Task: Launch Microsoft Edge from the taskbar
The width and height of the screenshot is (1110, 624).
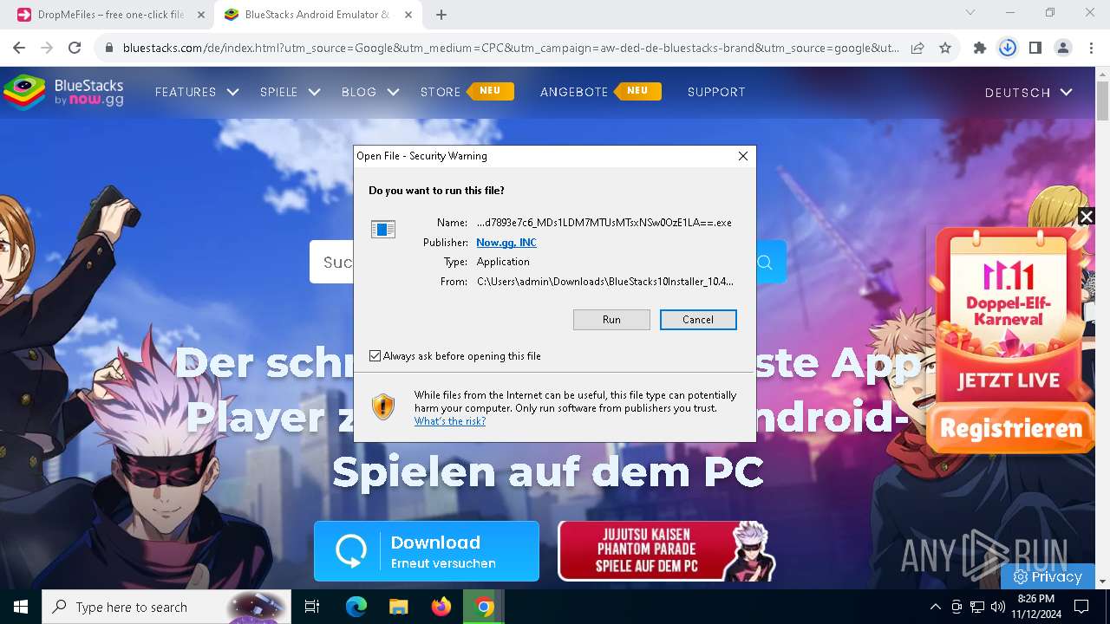Action: [356, 607]
